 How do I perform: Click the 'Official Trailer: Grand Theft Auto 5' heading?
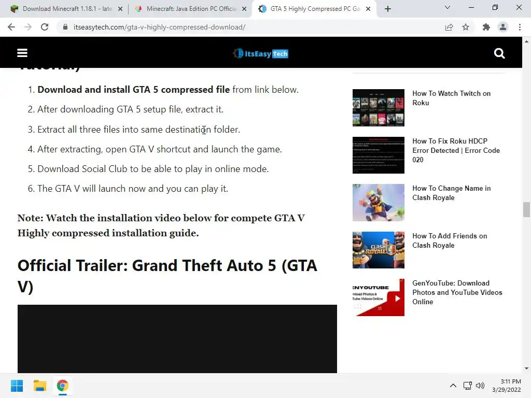(x=167, y=276)
